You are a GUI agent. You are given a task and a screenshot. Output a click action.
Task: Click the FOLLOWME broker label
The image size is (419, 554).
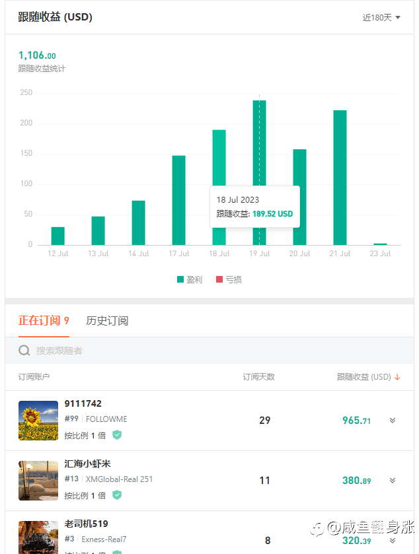click(106, 419)
